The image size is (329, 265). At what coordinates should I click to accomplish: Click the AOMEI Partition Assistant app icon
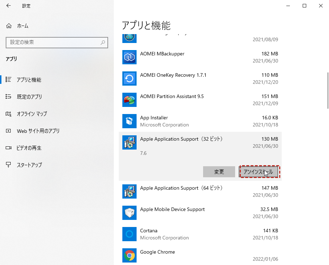coord(129,100)
